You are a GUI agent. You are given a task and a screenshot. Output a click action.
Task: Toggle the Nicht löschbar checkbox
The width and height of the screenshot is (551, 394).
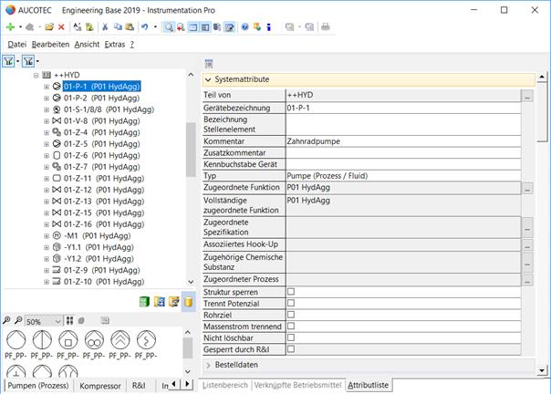tap(291, 337)
